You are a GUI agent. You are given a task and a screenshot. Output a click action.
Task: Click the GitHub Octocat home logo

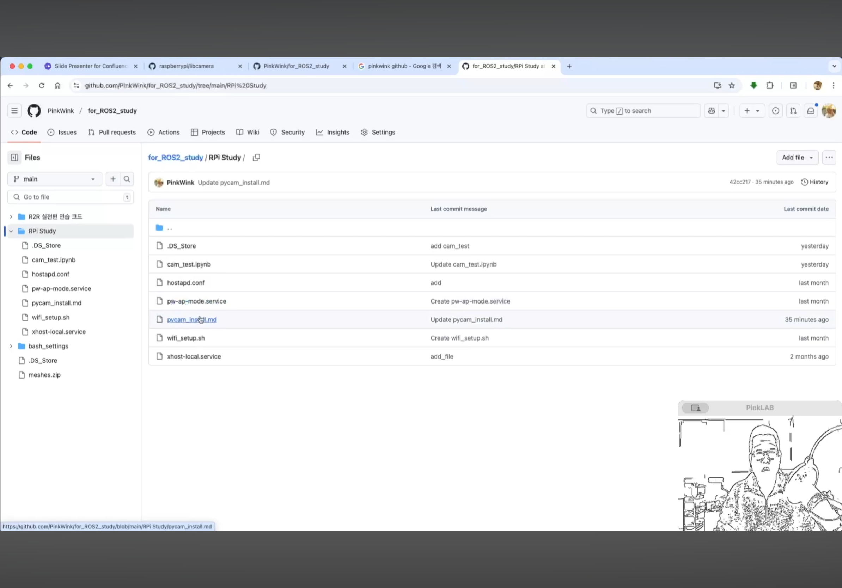pyautogui.click(x=34, y=111)
